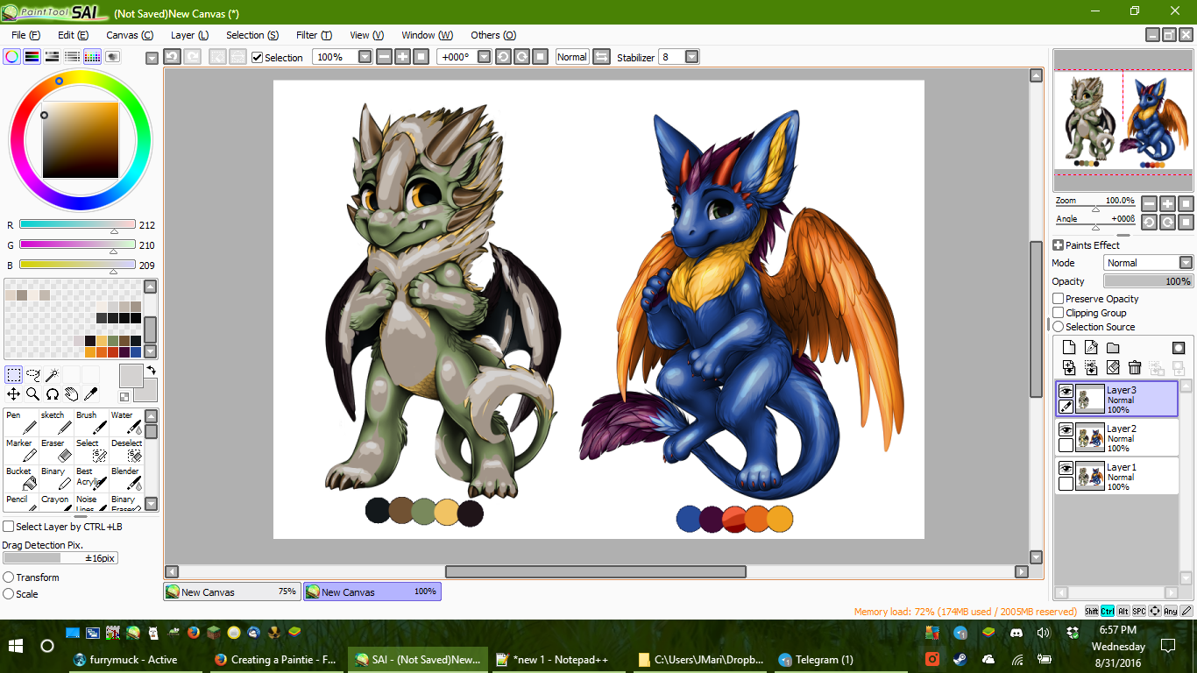Tick Select Layer by CTRL+LB checkbox

click(9, 527)
